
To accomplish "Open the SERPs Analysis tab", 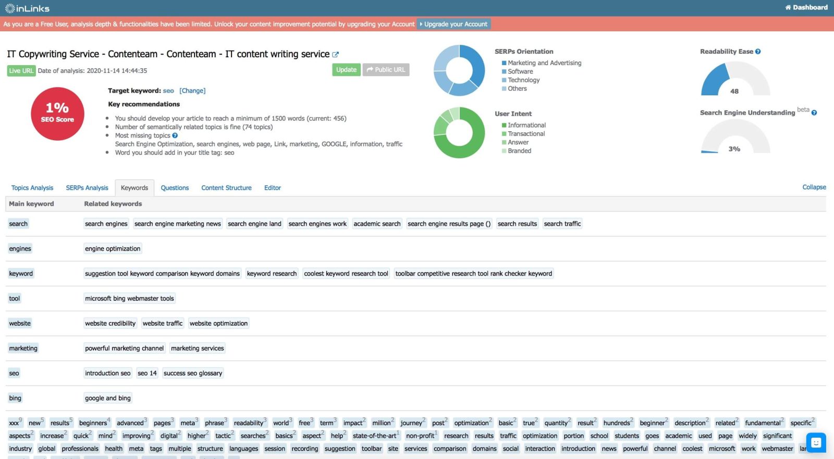I will pos(87,188).
